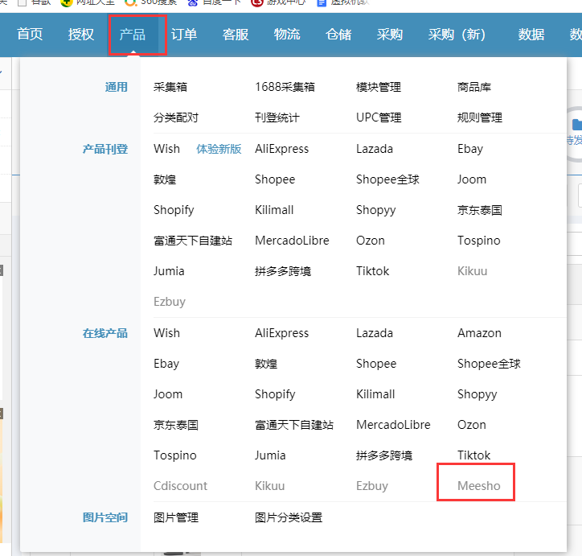The width and height of the screenshot is (582, 556).
Task: Open AliExpress under 在线产品
Action: click(x=281, y=333)
